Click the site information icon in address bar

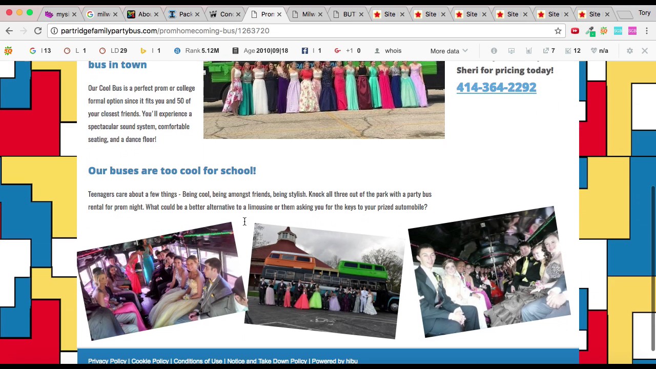coord(54,31)
